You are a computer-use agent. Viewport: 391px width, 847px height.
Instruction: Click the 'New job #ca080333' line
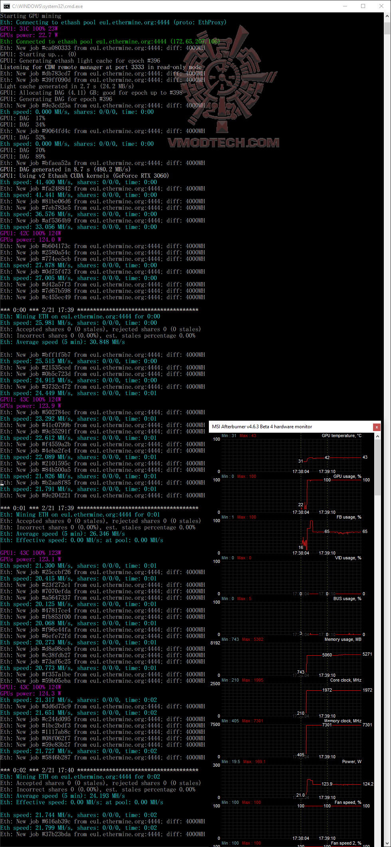[x=103, y=48]
